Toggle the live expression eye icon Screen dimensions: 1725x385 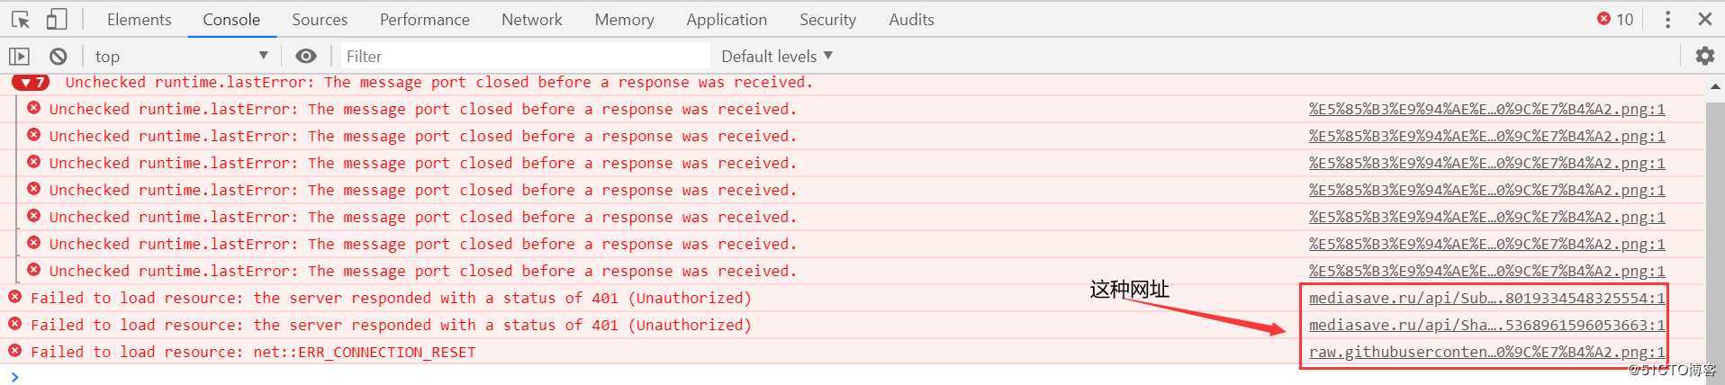pyautogui.click(x=306, y=56)
